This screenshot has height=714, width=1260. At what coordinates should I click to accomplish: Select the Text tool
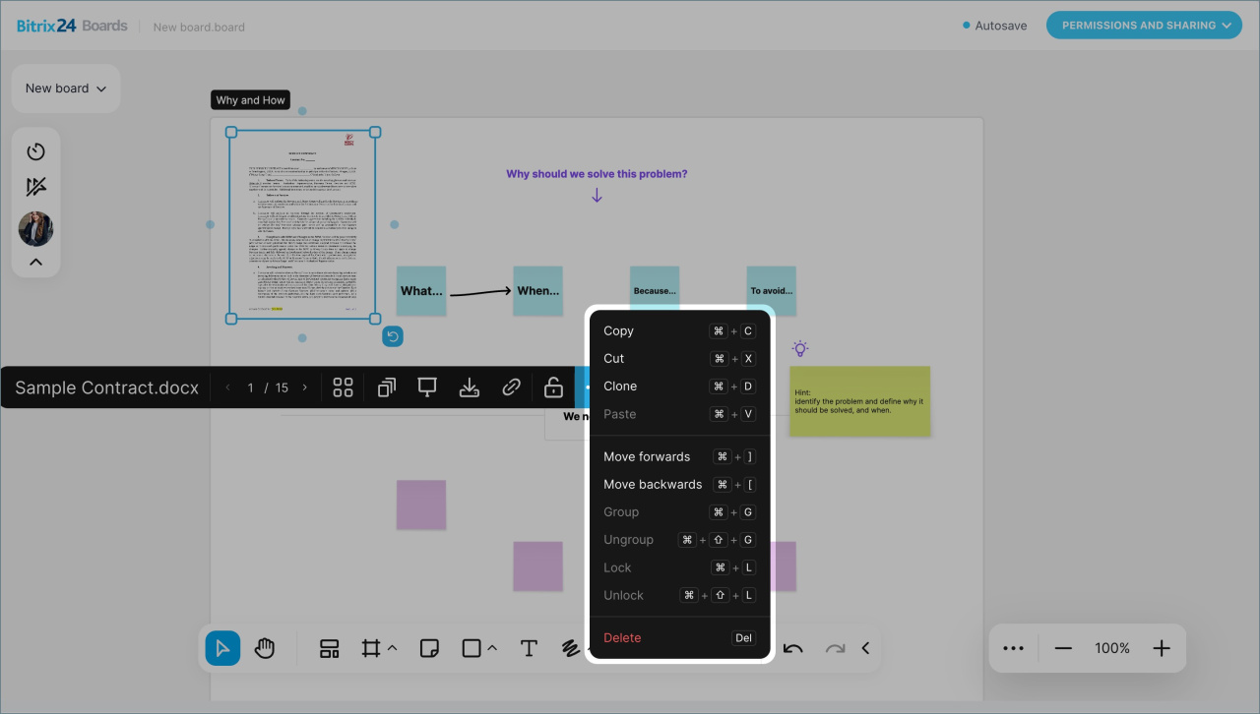coord(529,648)
